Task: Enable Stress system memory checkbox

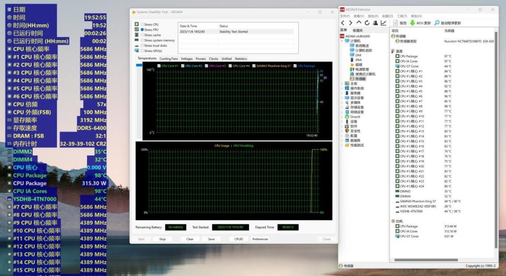Action: (x=142, y=41)
